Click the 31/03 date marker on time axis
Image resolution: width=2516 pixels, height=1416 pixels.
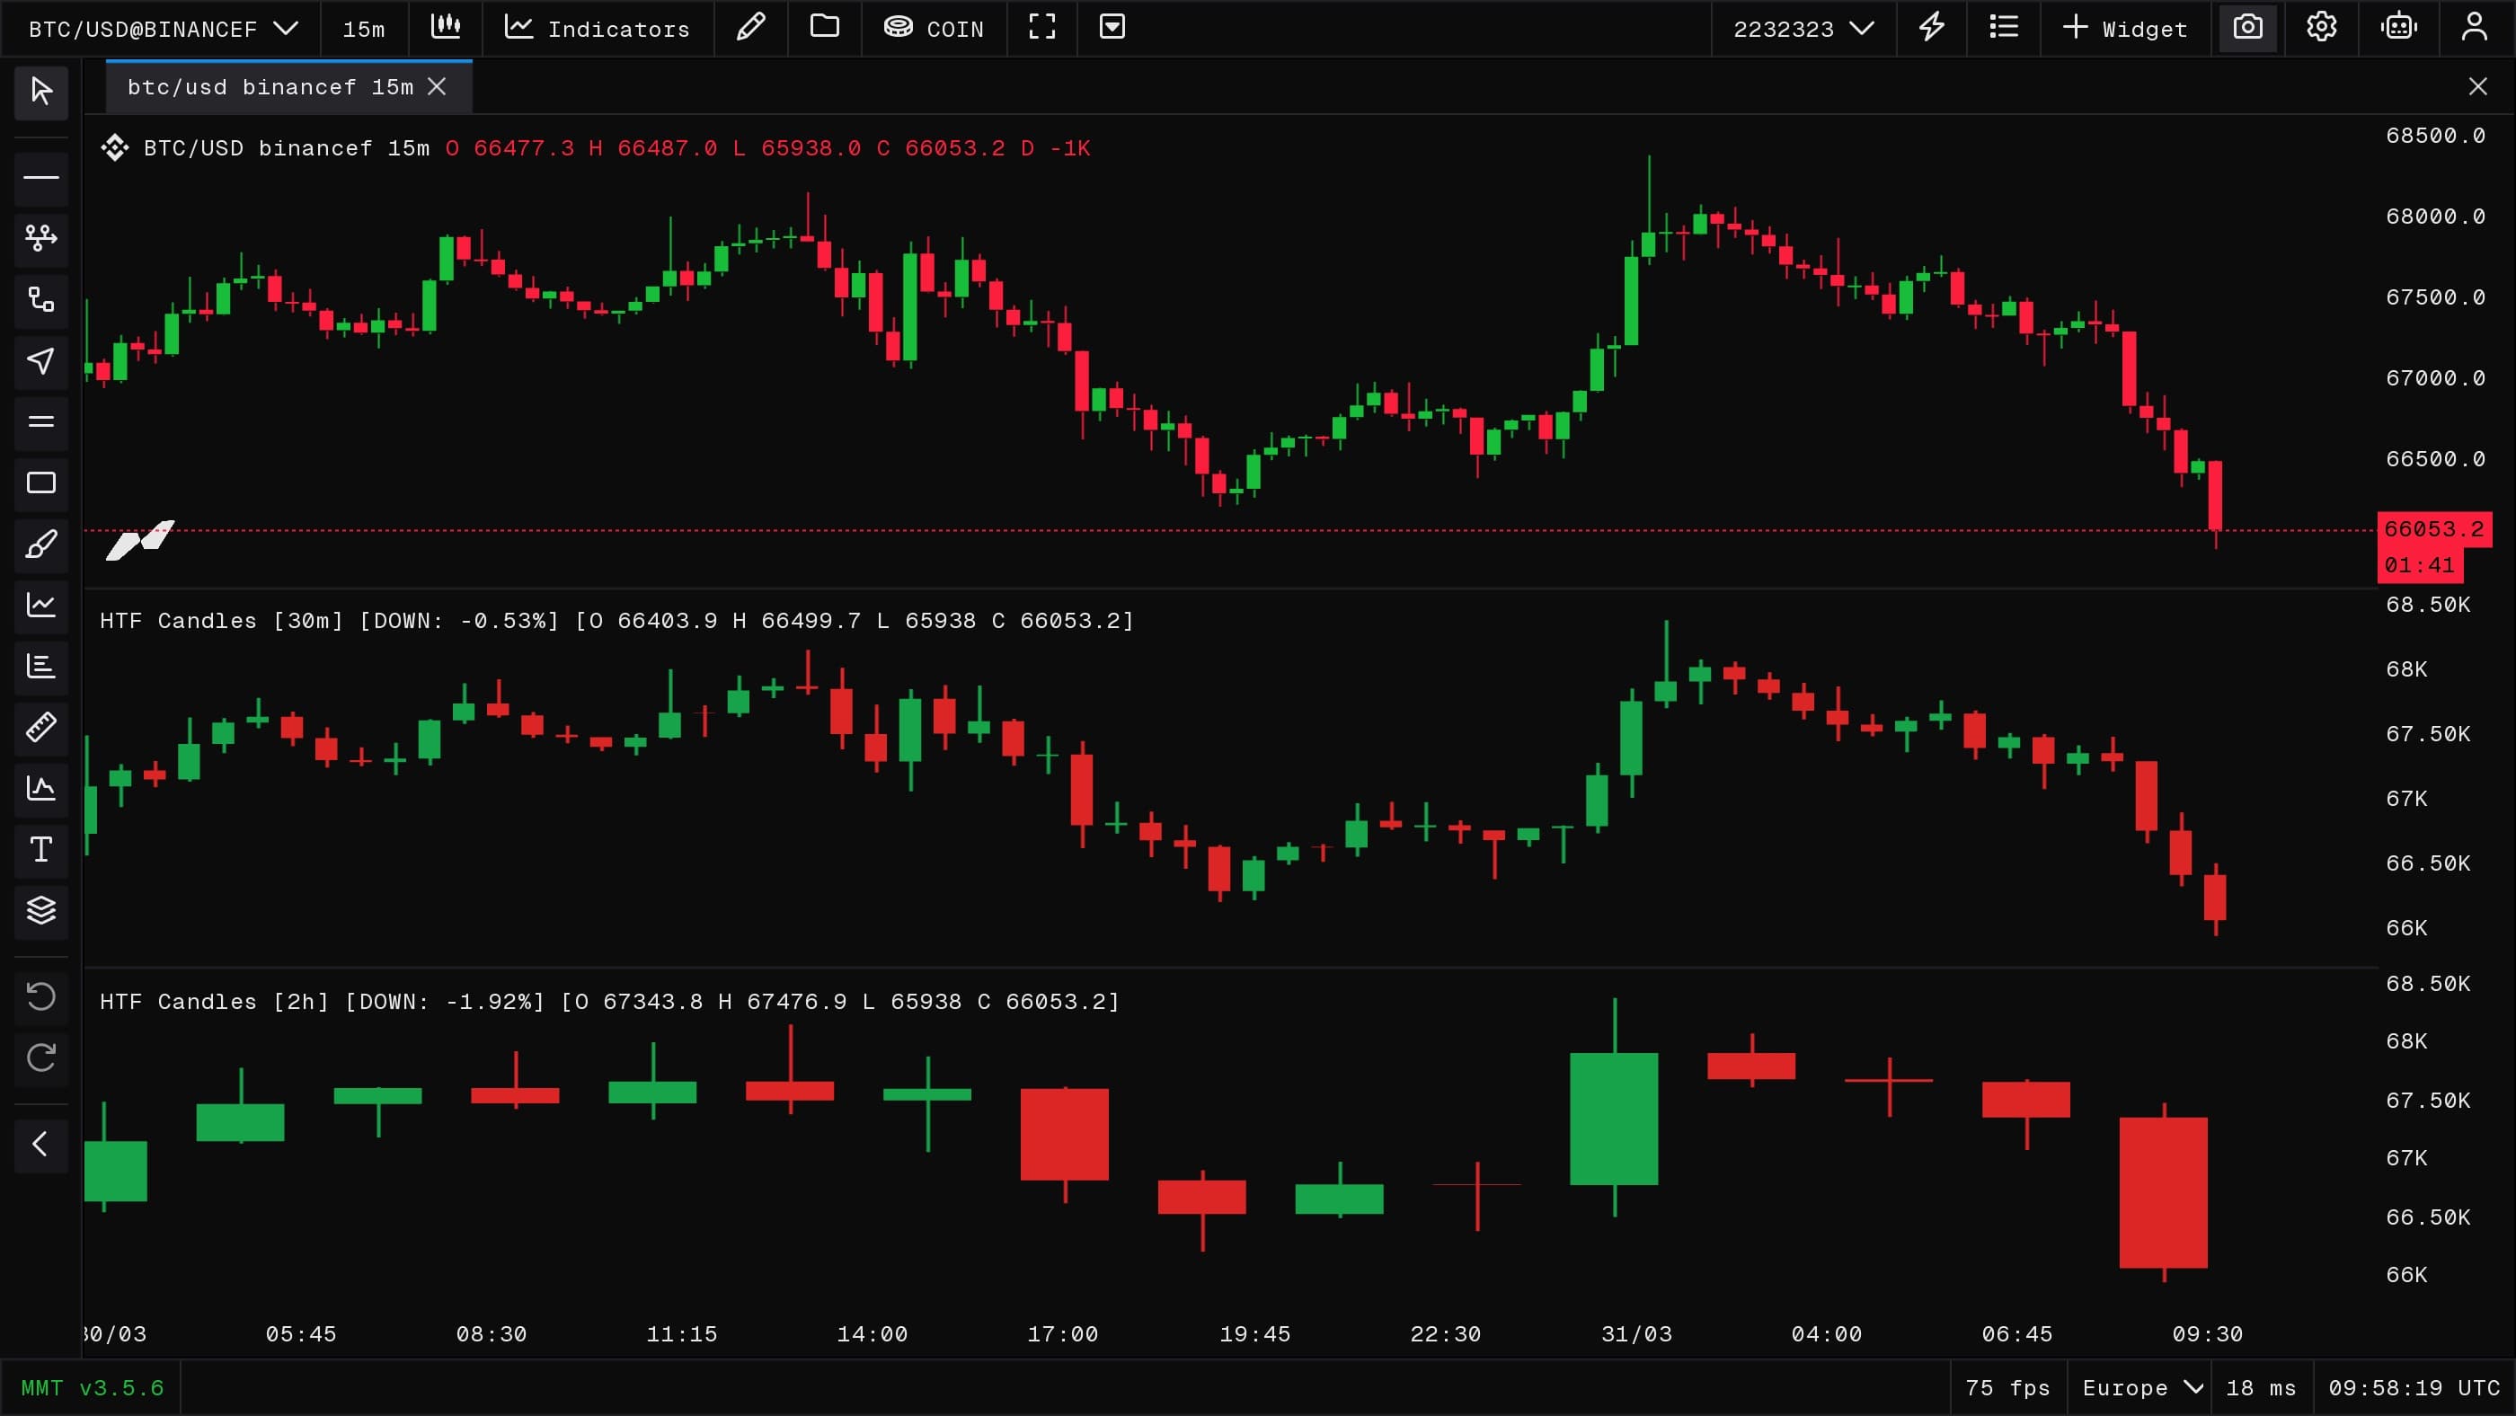pyautogui.click(x=1637, y=1334)
